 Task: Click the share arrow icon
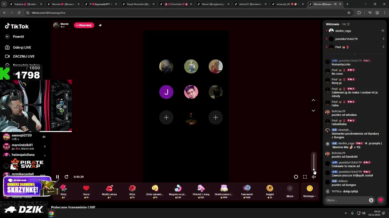pyautogui.click(x=100, y=25)
